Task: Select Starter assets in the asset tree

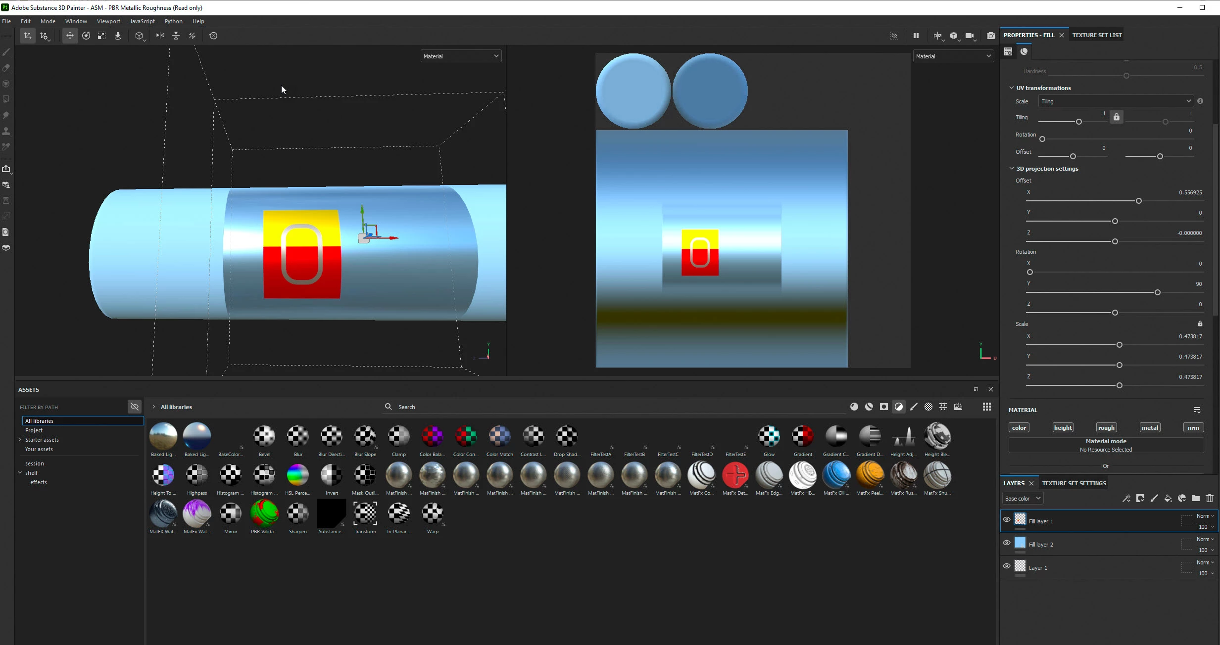Action: (42, 440)
